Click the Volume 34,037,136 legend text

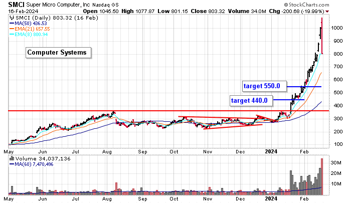[x=43, y=159]
